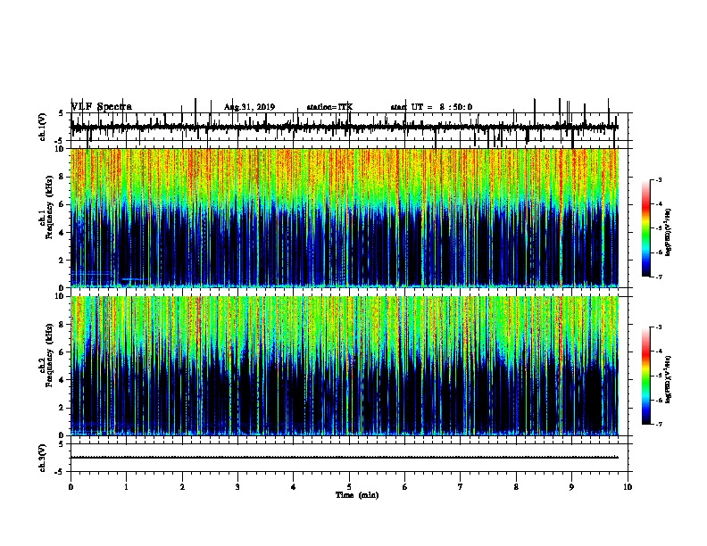
Task: Click time axis tick label "5"
Action: point(349,487)
